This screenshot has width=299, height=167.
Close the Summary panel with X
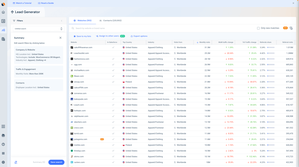pyautogui.click(x=60, y=38)
